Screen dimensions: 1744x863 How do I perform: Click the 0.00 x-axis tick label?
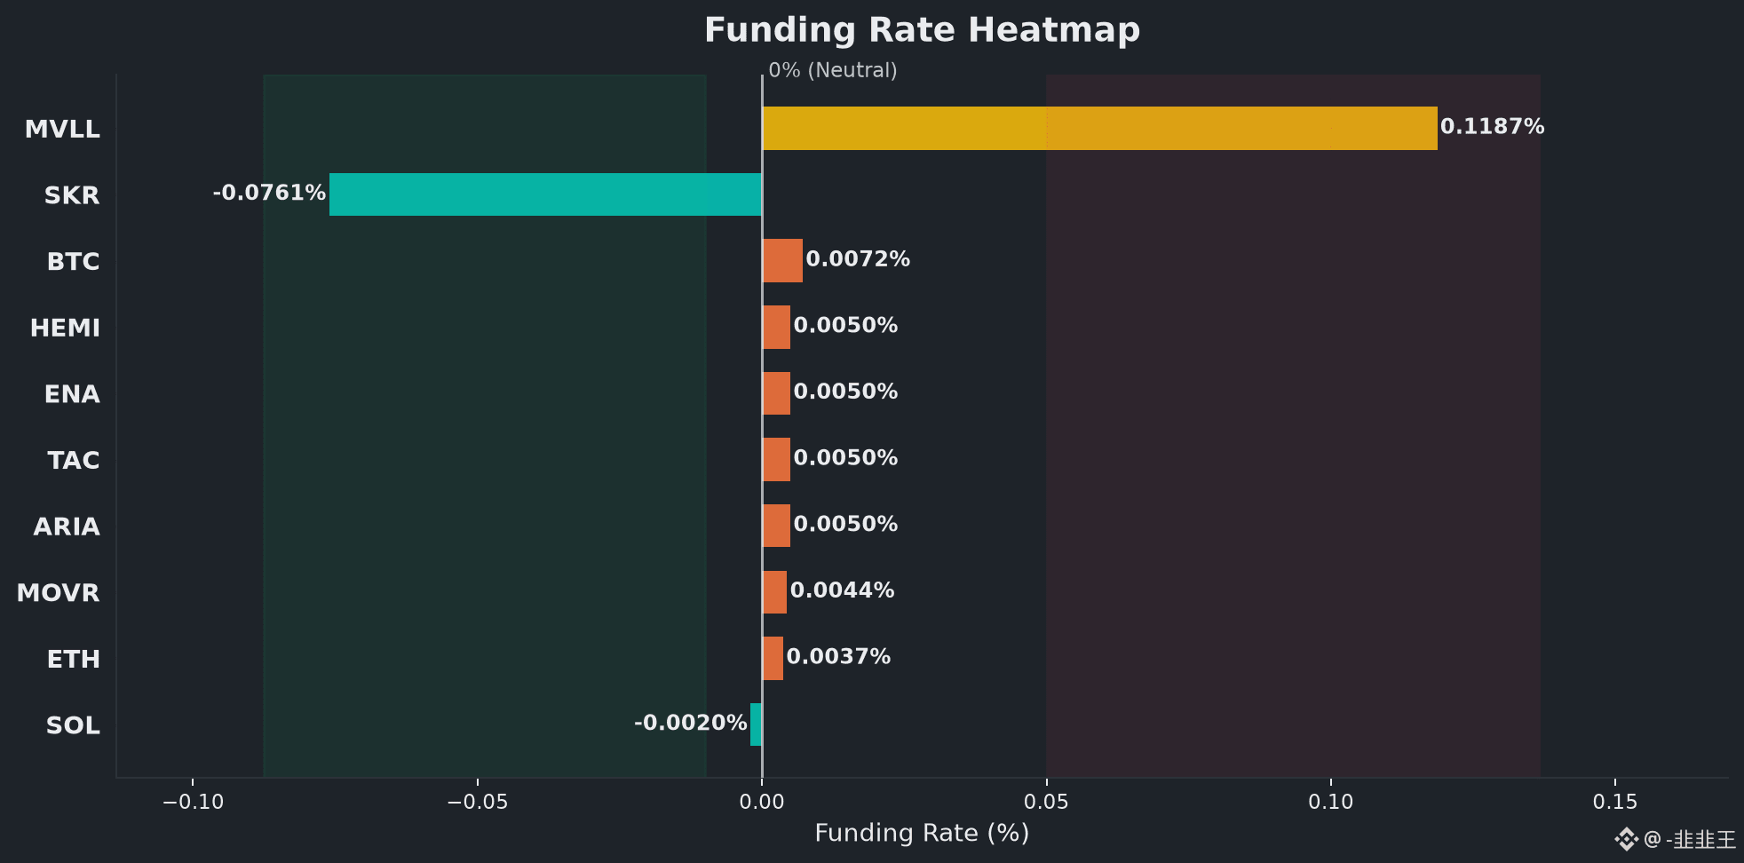pyautogui.click(x=762, y=803)
